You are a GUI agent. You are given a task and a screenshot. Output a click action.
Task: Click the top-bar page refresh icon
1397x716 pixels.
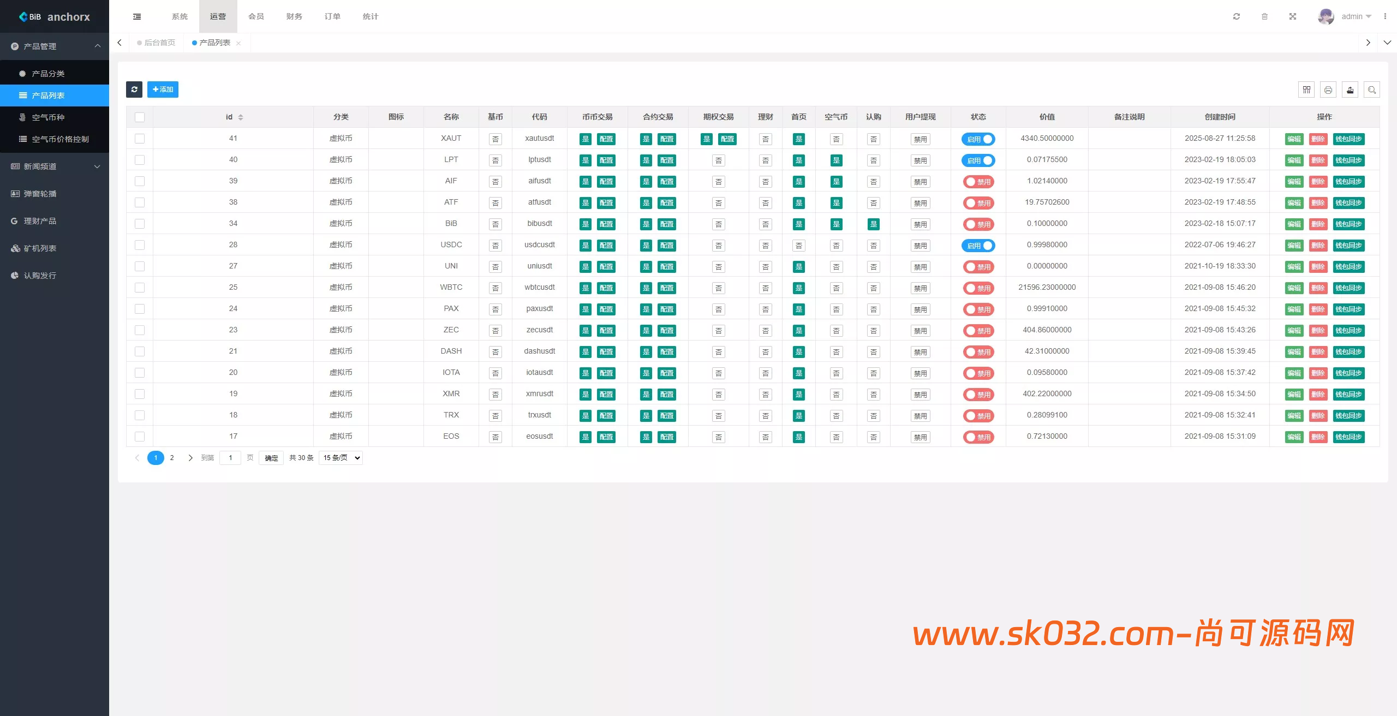tap(1237, 16)
